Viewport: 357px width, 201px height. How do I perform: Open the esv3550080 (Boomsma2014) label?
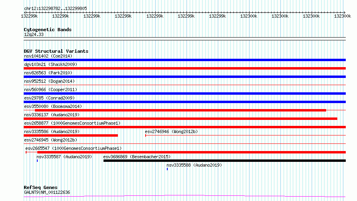pos(53,106)
